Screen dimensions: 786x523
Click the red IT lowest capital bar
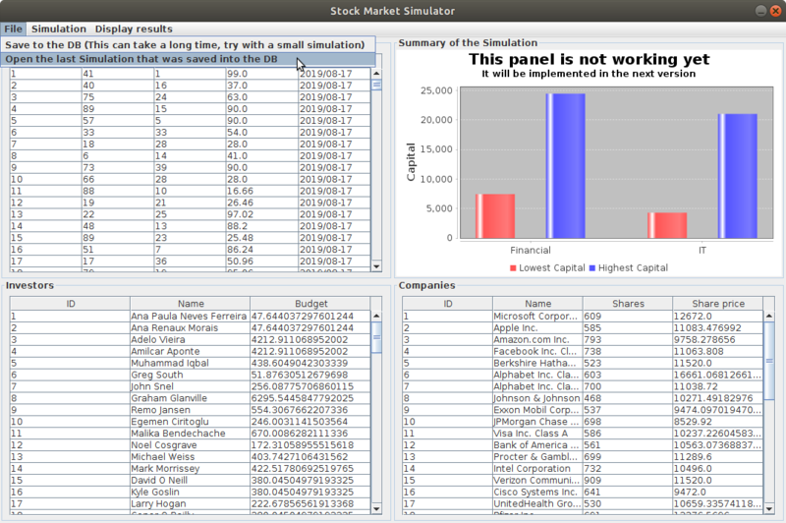coord(667,225)
